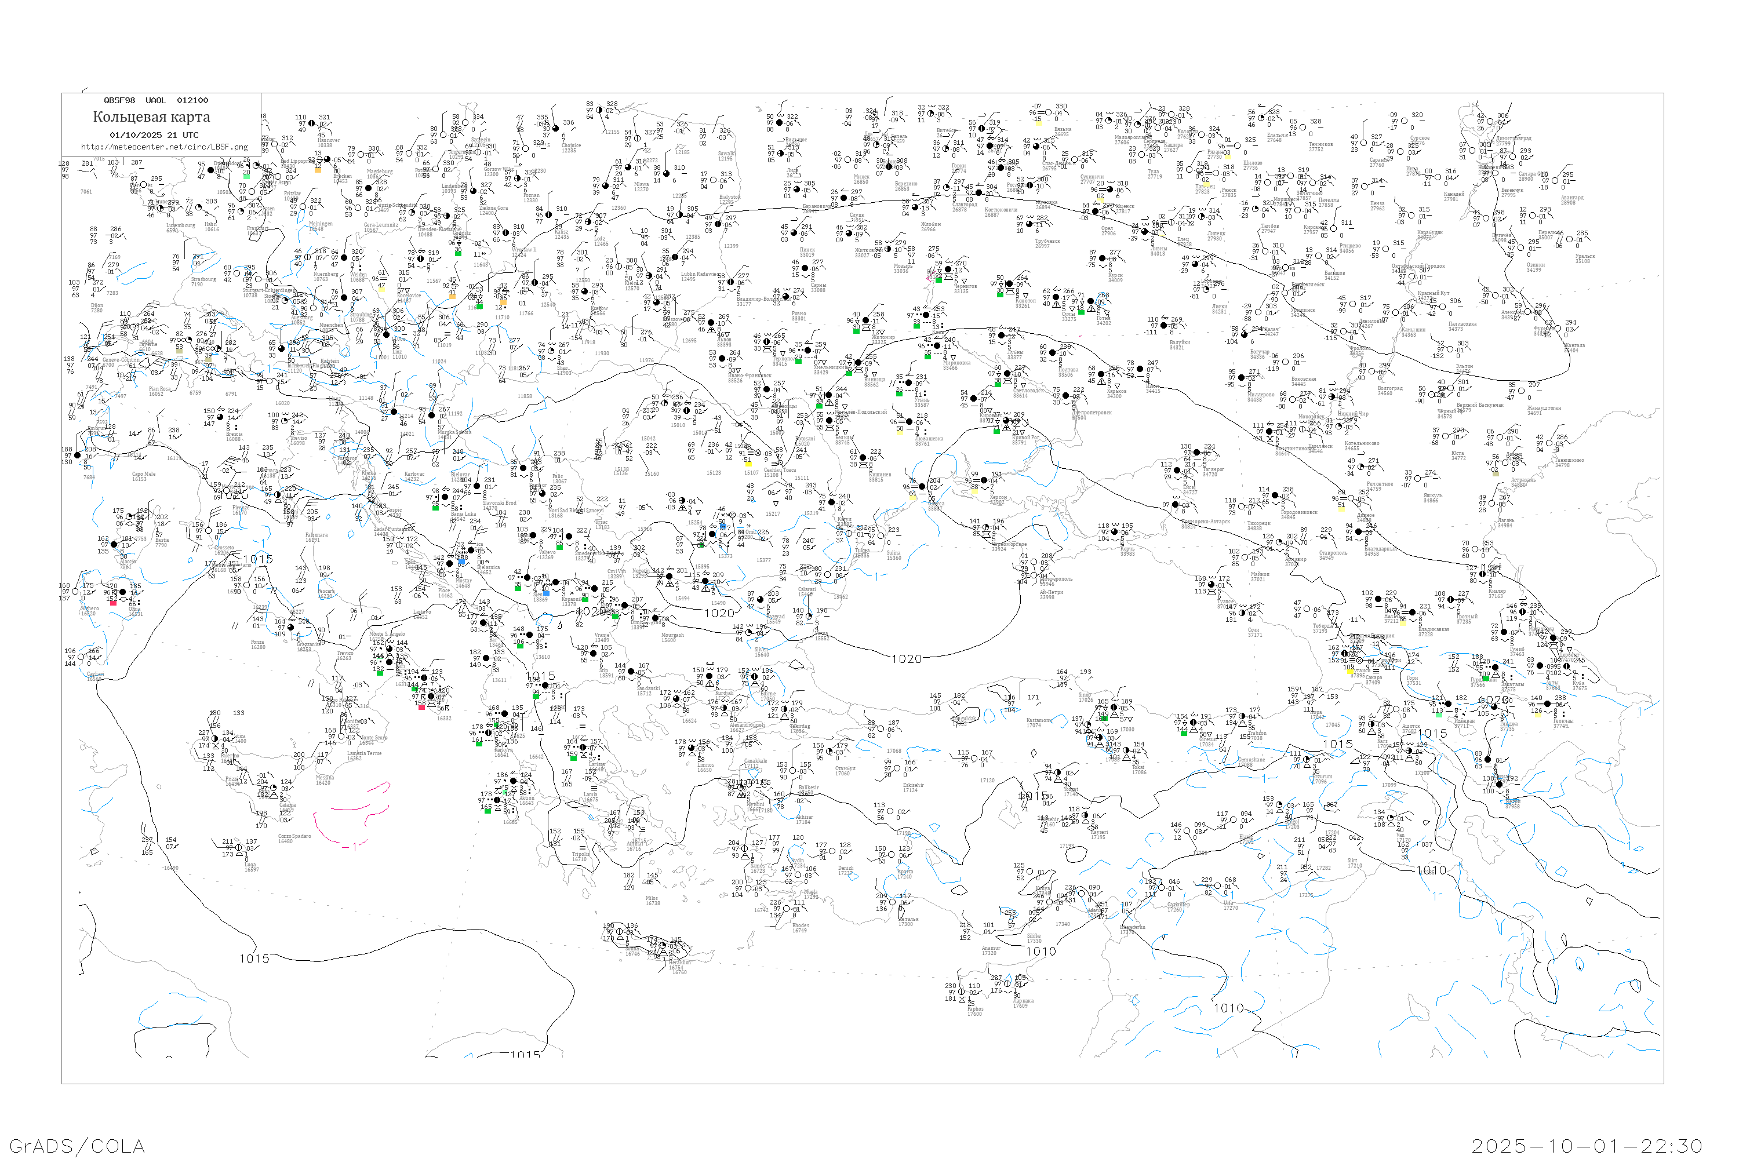This screenshot has width=1739, height=1159.
Task: Open the meteocenter.net LBSF.png URL
Action: tap(164, 147)
